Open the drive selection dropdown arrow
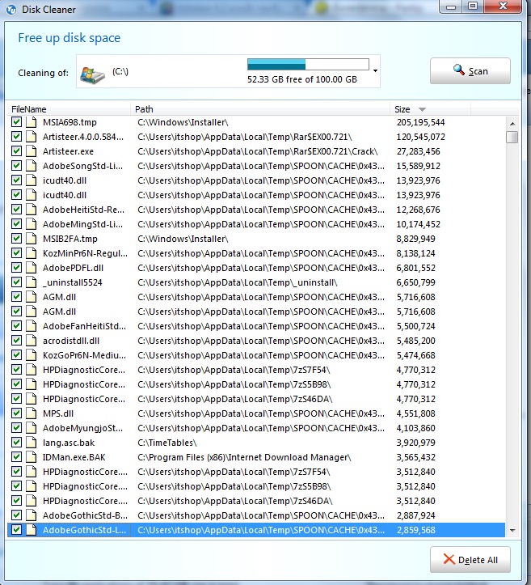This screenshot has width=531, height=585. [x=375, y=71]
